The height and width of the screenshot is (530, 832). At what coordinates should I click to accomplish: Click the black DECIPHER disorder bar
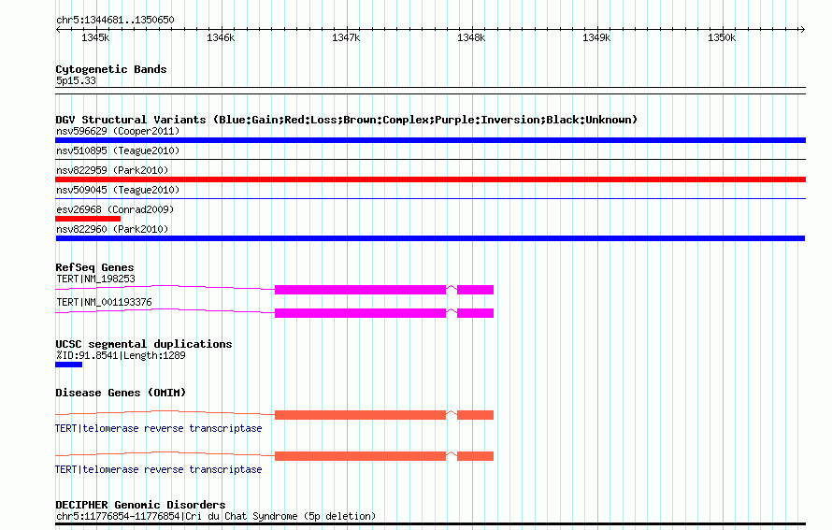pos(430,524)
